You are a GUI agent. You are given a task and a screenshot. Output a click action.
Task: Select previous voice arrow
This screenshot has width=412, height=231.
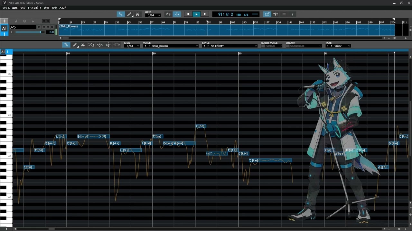click(145, 46)
